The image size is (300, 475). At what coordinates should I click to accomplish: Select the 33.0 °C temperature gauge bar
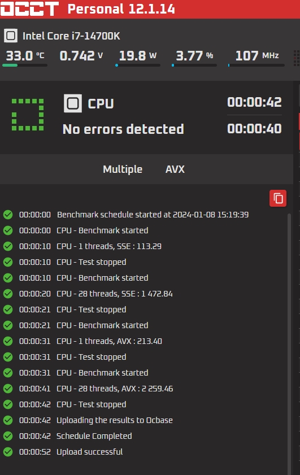25,65
